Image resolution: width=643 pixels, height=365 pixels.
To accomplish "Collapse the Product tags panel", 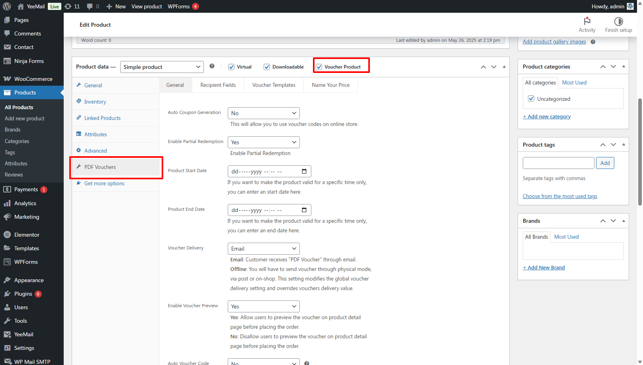I will click(x=623, y=145).
